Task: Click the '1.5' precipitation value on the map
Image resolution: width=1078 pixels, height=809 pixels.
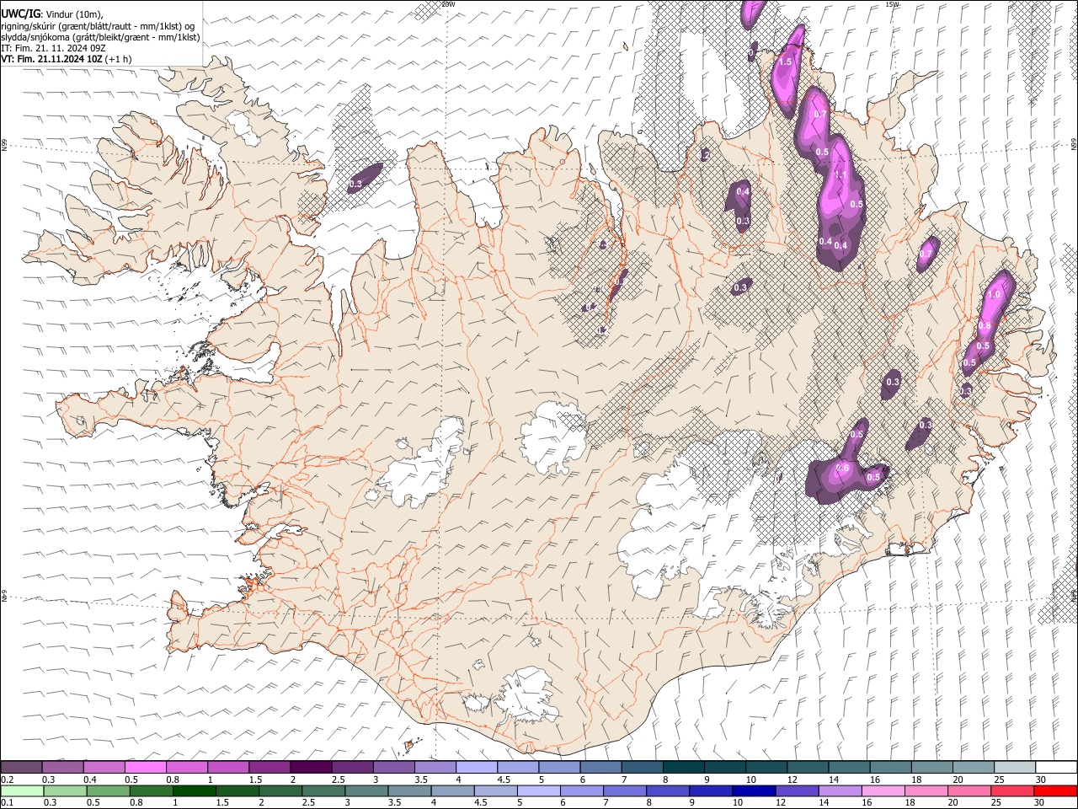Action: [785, 62]
